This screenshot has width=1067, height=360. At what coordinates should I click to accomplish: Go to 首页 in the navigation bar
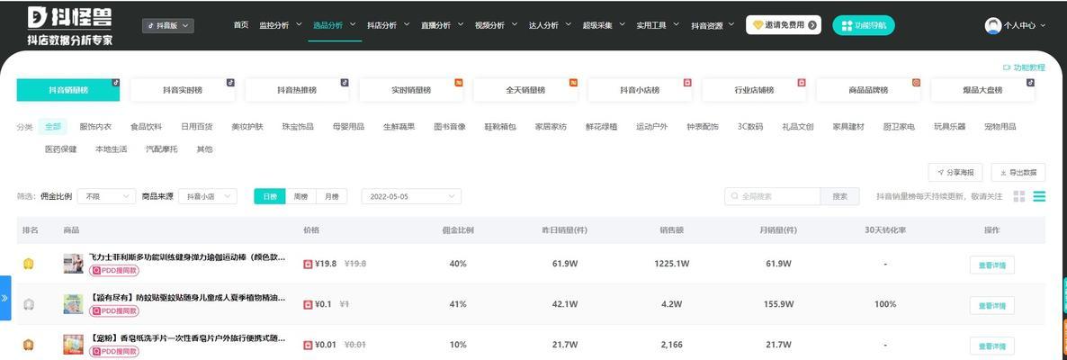coord(241,25)
